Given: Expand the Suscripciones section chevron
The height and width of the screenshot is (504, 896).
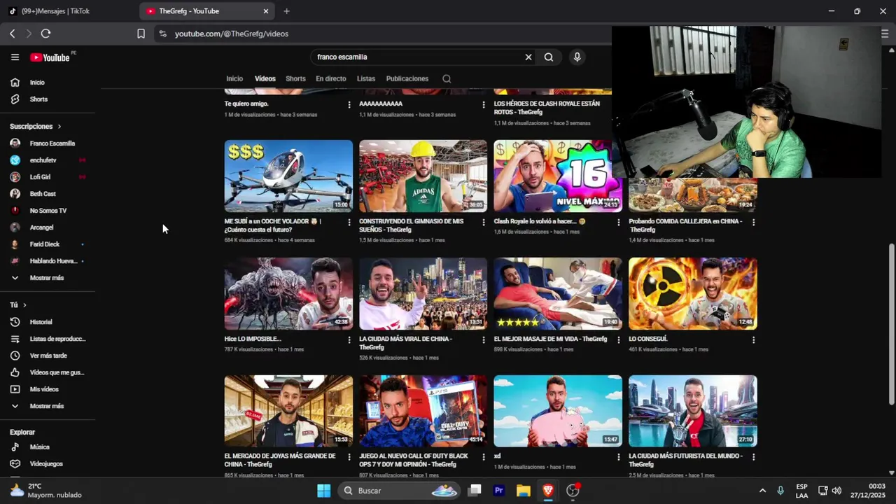Looking at the screenshot, I should pyautogui.click(x=59, y=127).
